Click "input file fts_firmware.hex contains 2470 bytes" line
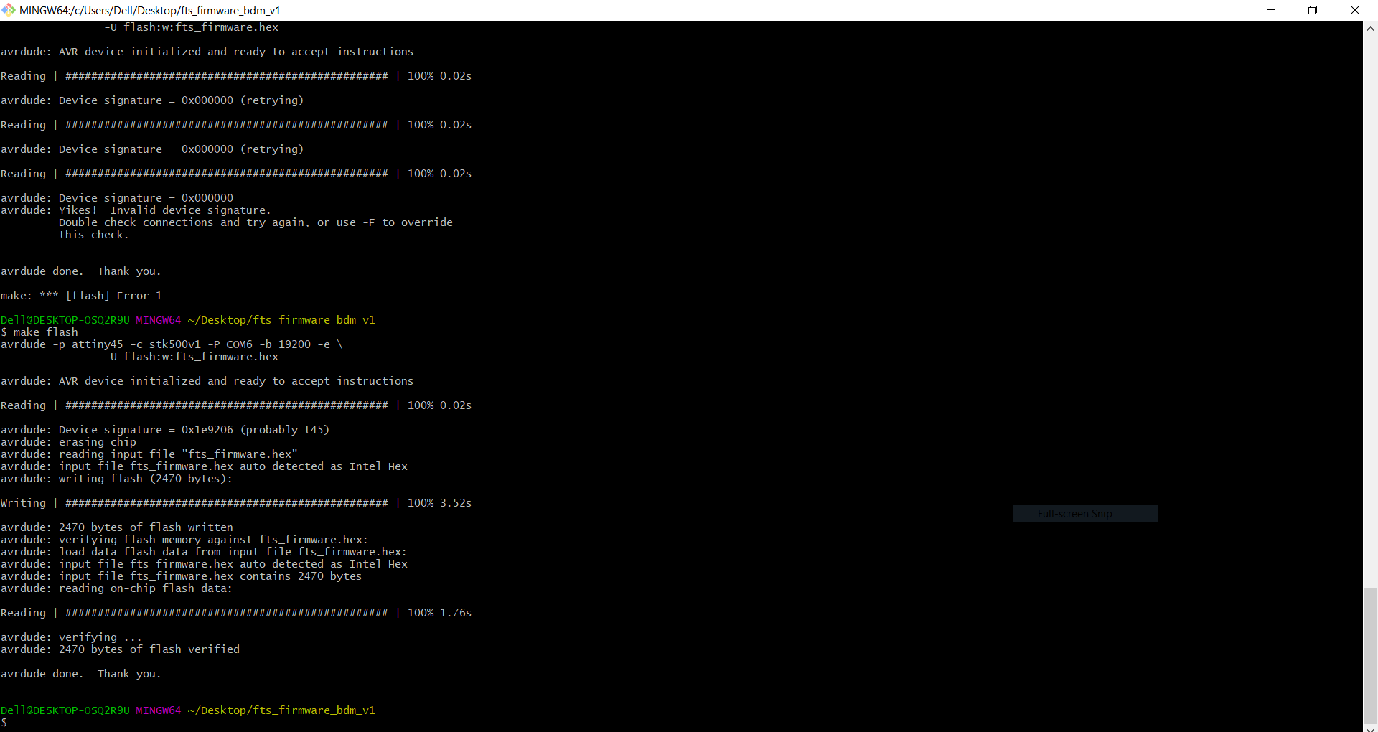This screenshot has height=732, width=1378. coord(182,576)
